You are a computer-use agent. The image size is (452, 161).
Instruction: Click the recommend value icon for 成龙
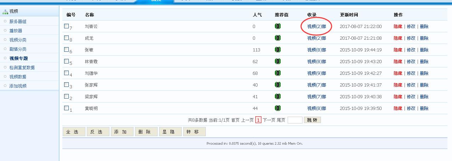pos(278,38)
